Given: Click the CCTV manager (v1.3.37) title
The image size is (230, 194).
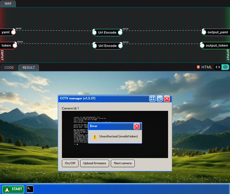Looking at the screenshot, I should [x=78, y=98].
